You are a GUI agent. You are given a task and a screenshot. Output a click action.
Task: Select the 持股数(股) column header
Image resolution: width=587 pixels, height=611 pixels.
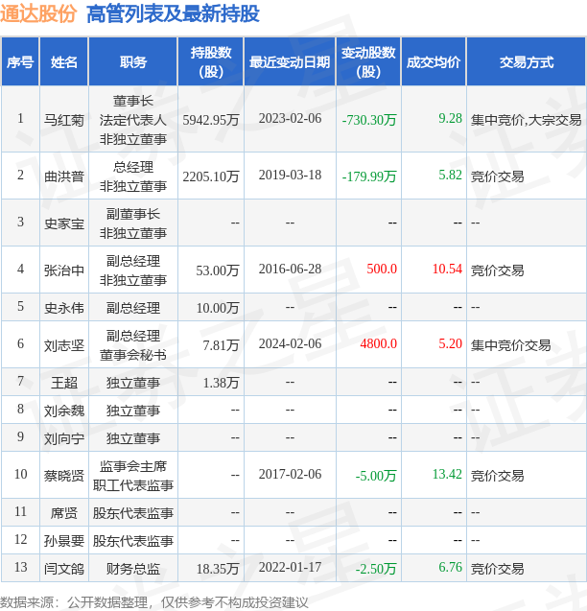pos(211,62)
